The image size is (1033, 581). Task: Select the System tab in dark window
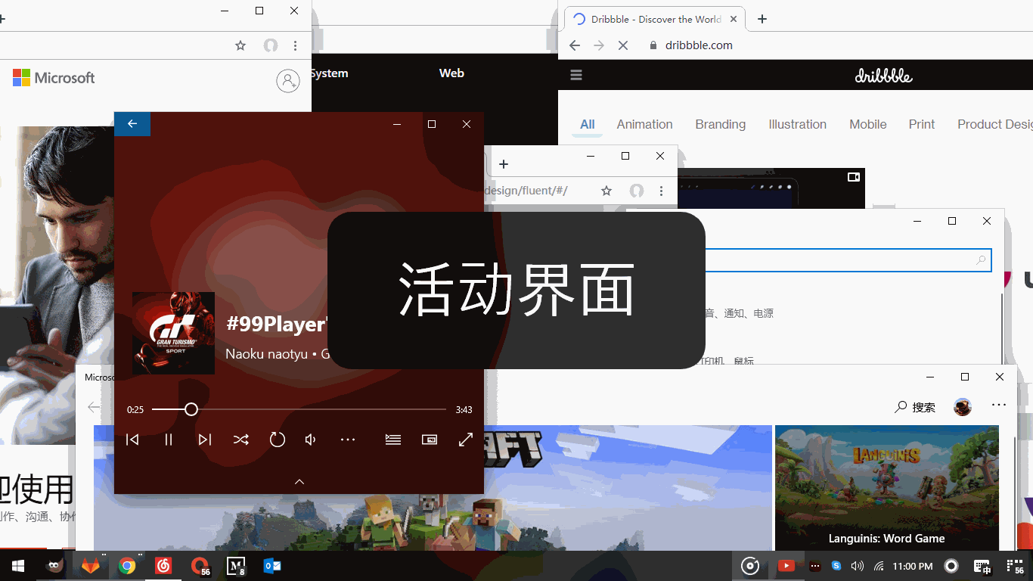click(329, 73)
